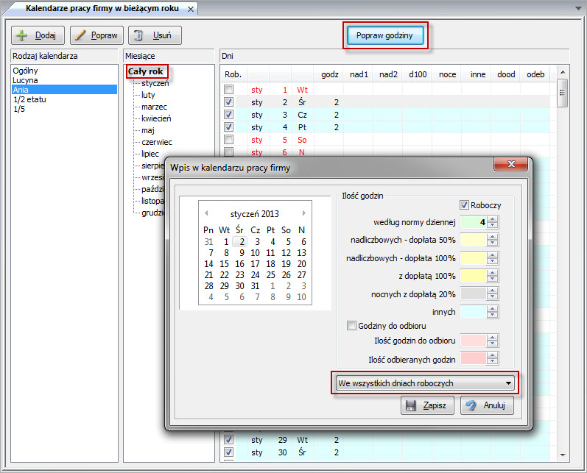
Task: Click the Dodaj button with plus icon
Action: pos(38,35)
